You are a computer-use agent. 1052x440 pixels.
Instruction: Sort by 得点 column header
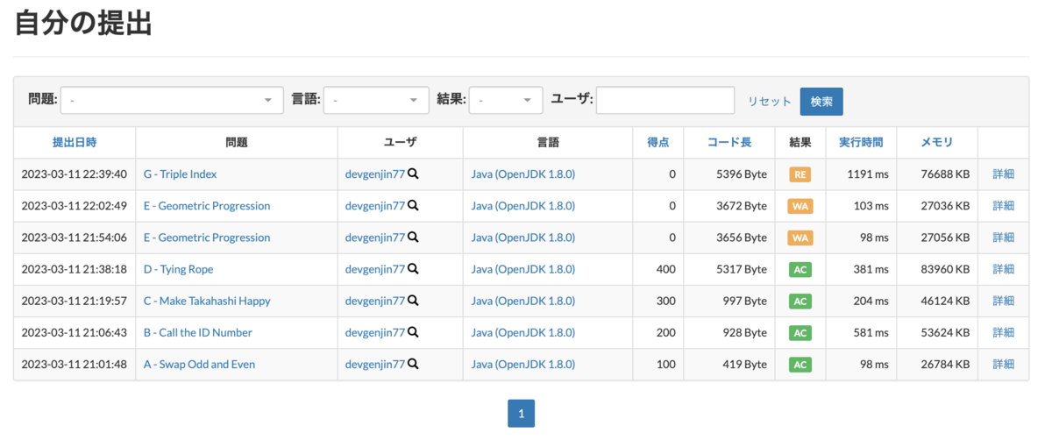[x=658, y=142]
